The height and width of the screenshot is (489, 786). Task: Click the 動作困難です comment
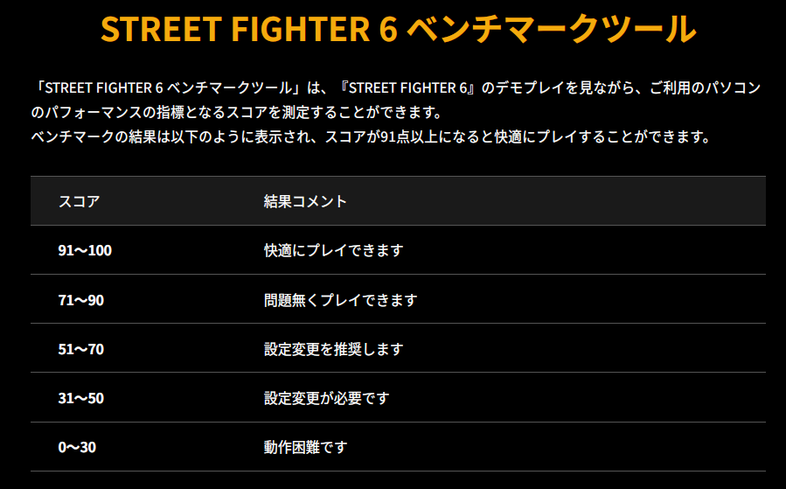click(x=305, y=447)
